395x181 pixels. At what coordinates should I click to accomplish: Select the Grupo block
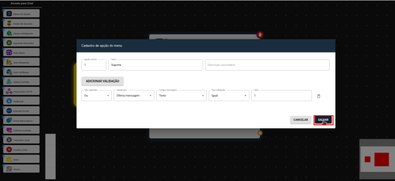click(21, 169)
